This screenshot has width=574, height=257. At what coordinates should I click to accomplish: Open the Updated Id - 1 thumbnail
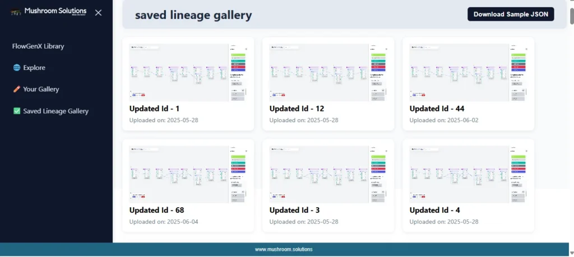tap(188, 72)
